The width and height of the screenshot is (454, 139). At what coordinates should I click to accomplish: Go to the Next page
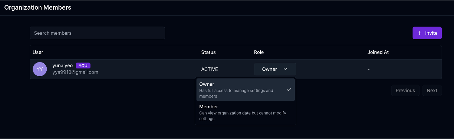432,91
